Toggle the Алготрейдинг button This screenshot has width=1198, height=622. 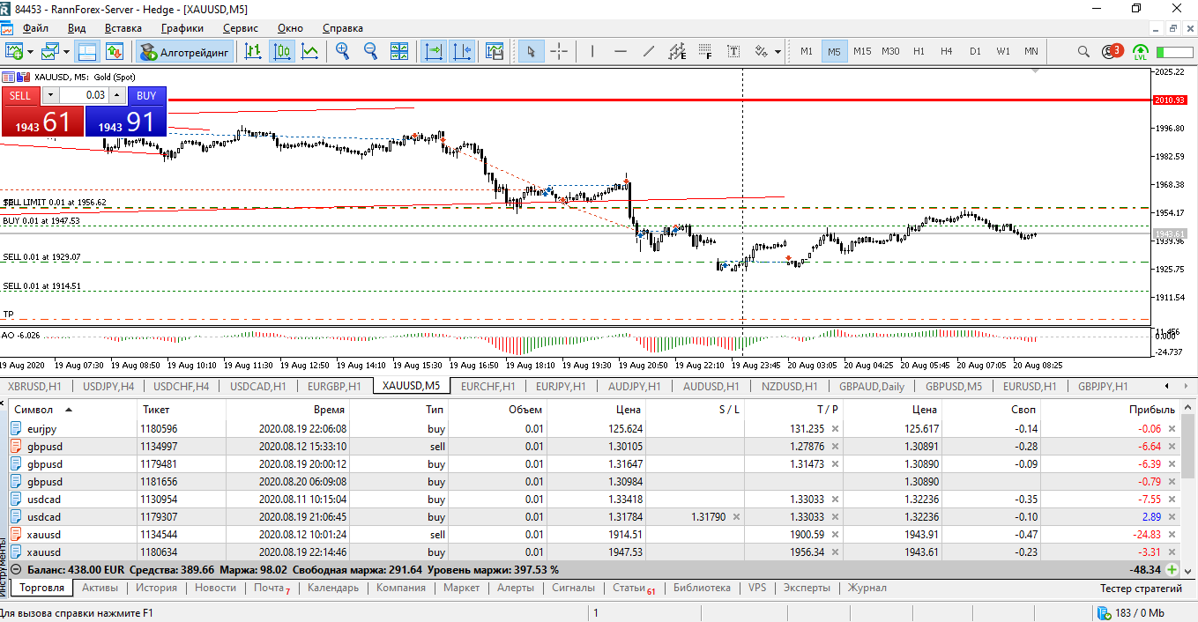[185, 52]
